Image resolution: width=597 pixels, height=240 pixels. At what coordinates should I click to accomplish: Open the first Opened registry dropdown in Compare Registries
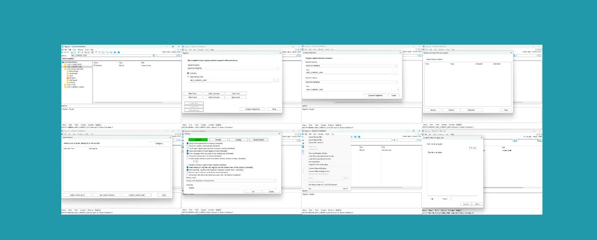click(x=351, y=66)
